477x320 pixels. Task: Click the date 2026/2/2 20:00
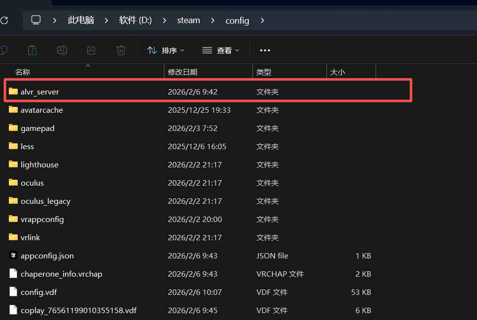coord(195,219)
